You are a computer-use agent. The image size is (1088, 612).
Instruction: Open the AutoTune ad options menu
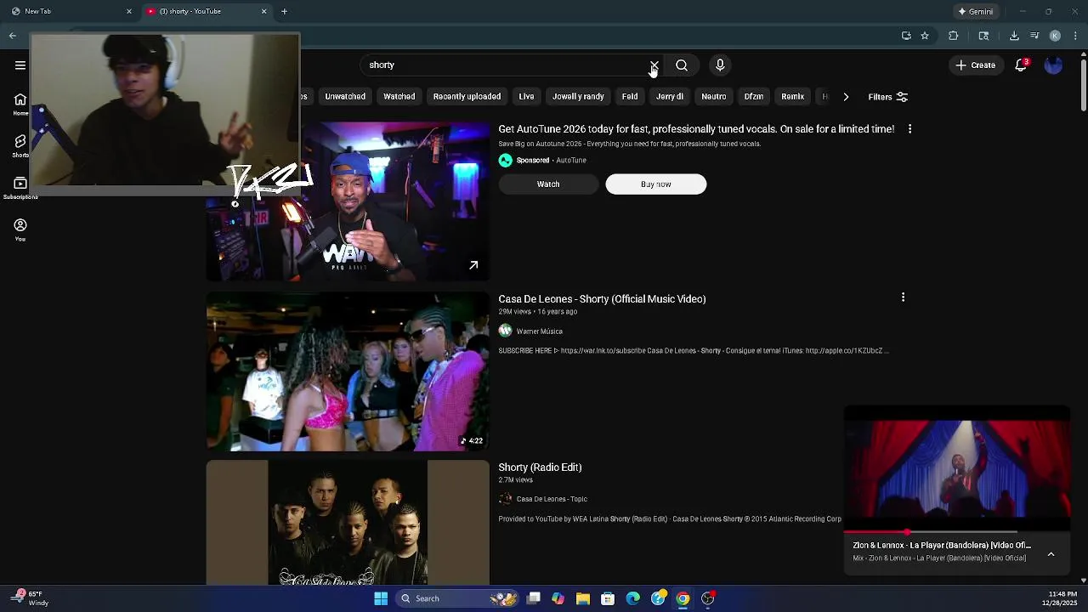(x=909, y=129)
